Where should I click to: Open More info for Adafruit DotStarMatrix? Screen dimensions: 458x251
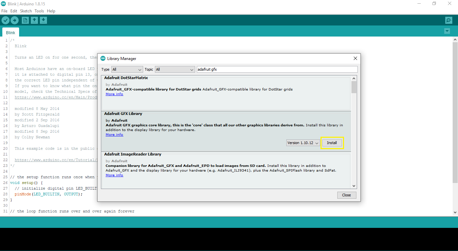pyautogui.click(x=114, y=94)
